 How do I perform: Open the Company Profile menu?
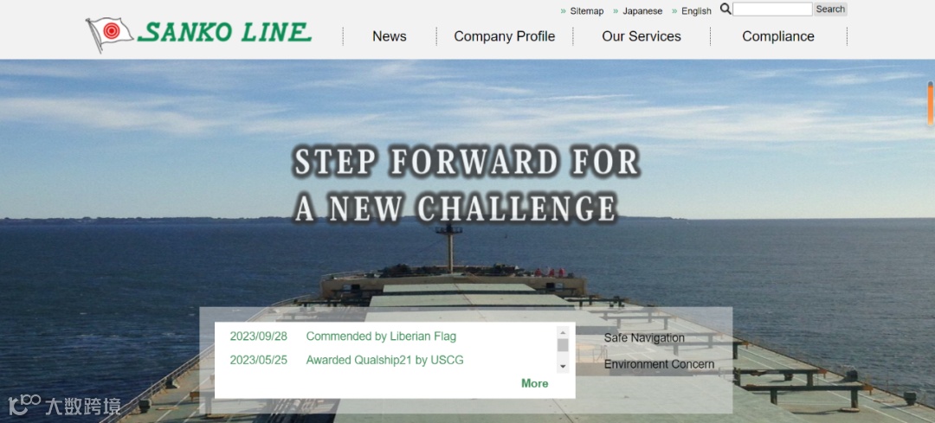(505, 36)
